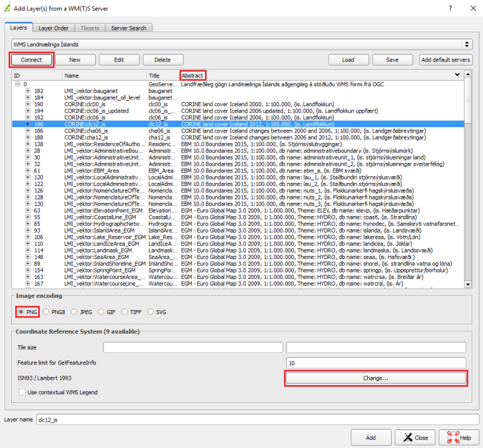Expand the tree node with ID 182
The width and height of the screenshot is (483, 448).
pos(28,91)
